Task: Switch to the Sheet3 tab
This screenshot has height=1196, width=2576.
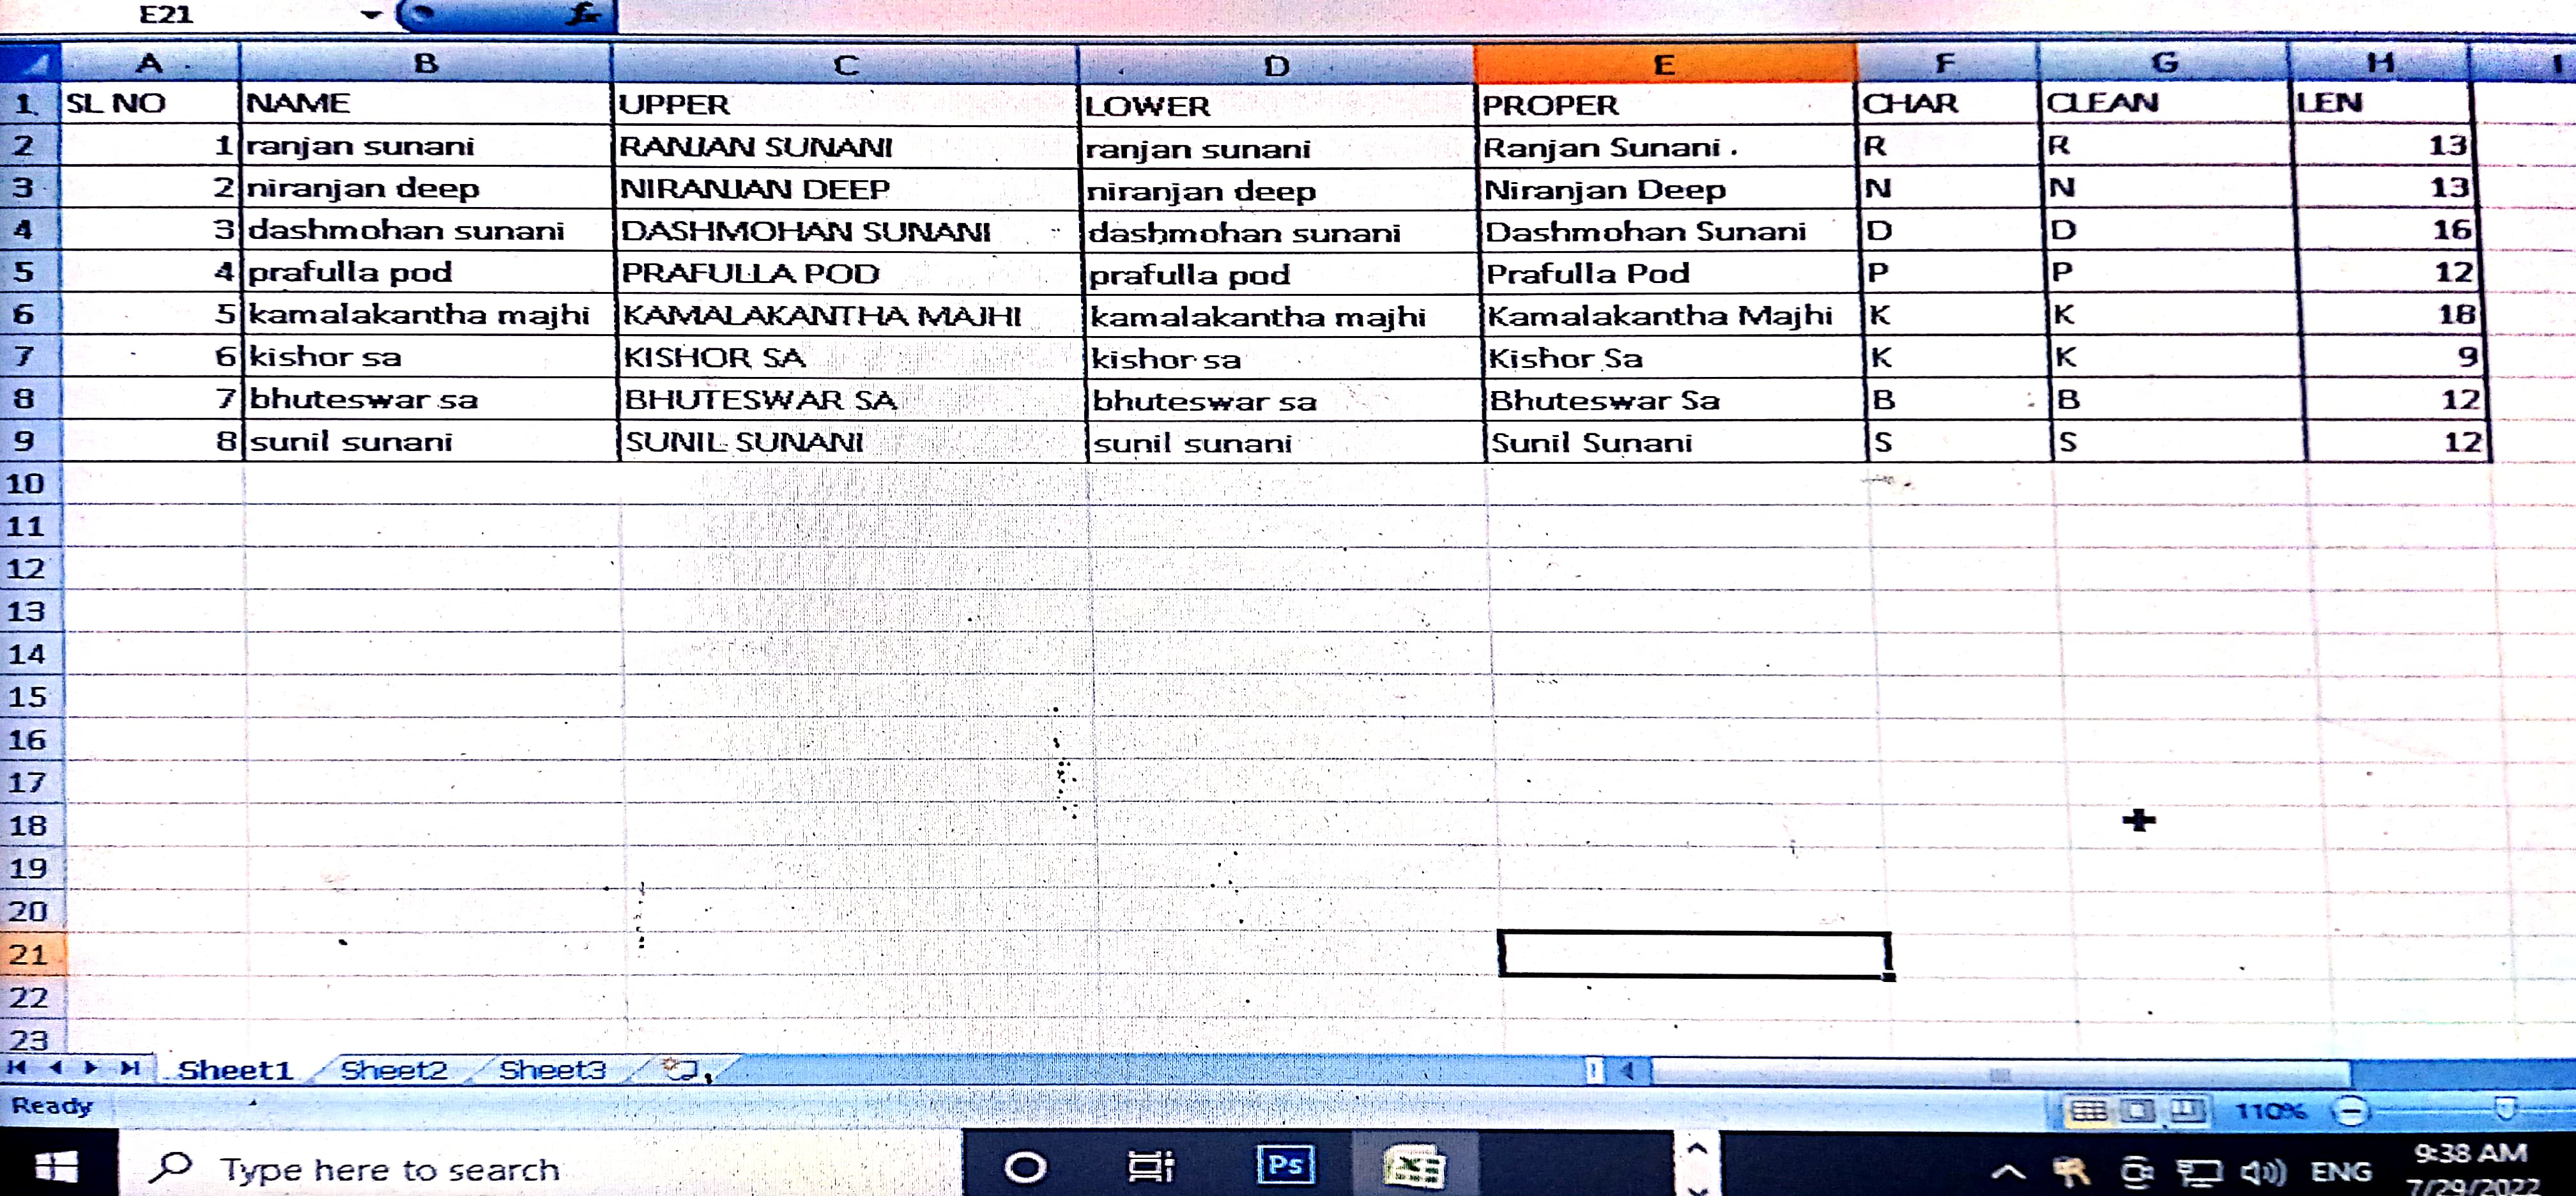Action: pyautogui.click(x=552, y=1071)
